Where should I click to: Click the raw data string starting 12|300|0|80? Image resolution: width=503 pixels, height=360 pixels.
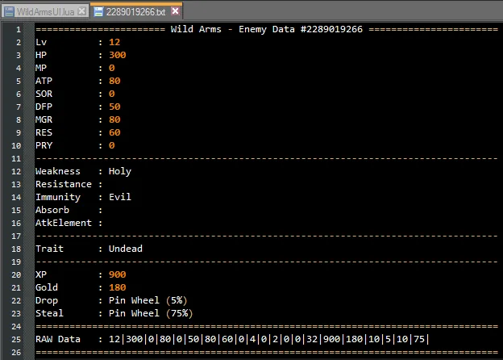click(268, 339)
